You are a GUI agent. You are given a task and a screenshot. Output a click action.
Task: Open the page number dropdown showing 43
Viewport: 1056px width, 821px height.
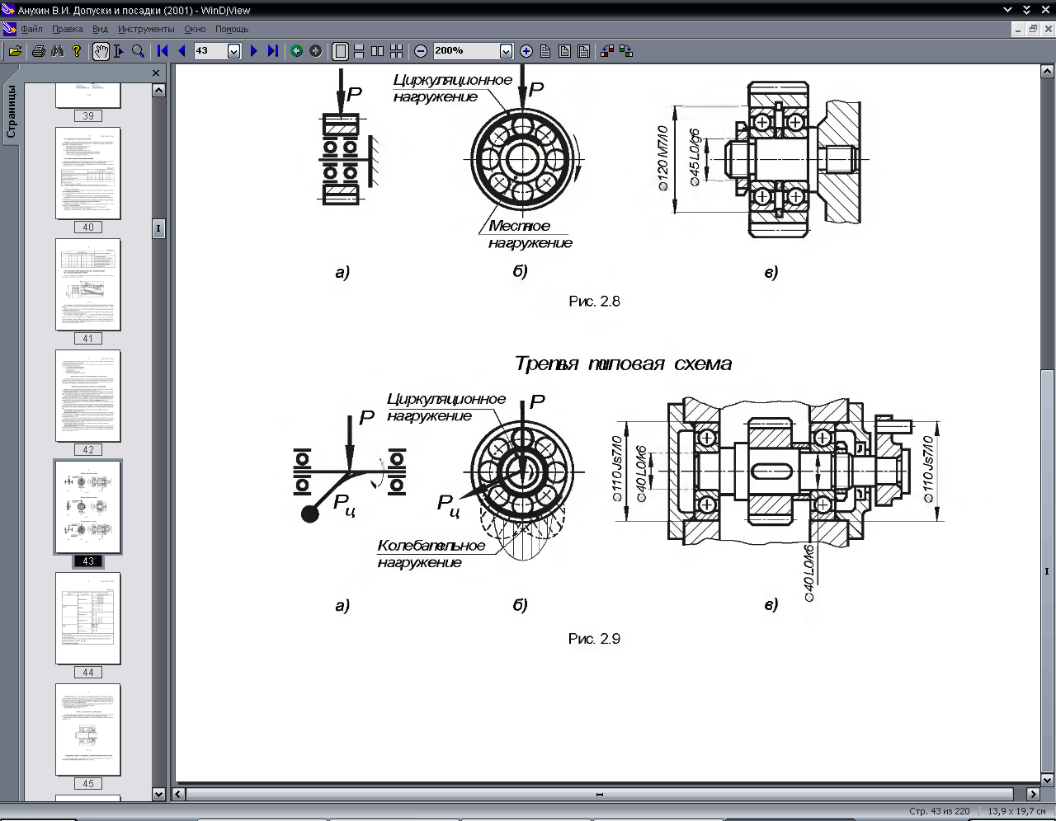[x=234, y=51]
